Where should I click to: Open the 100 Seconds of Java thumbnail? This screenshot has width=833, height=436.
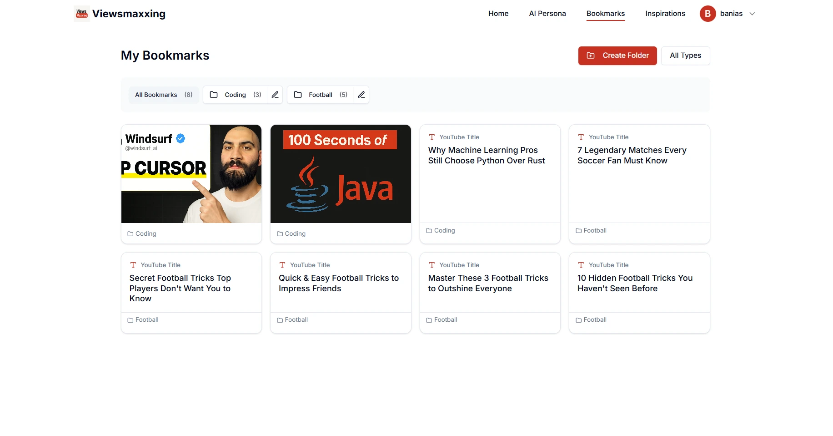coord(341,174)
